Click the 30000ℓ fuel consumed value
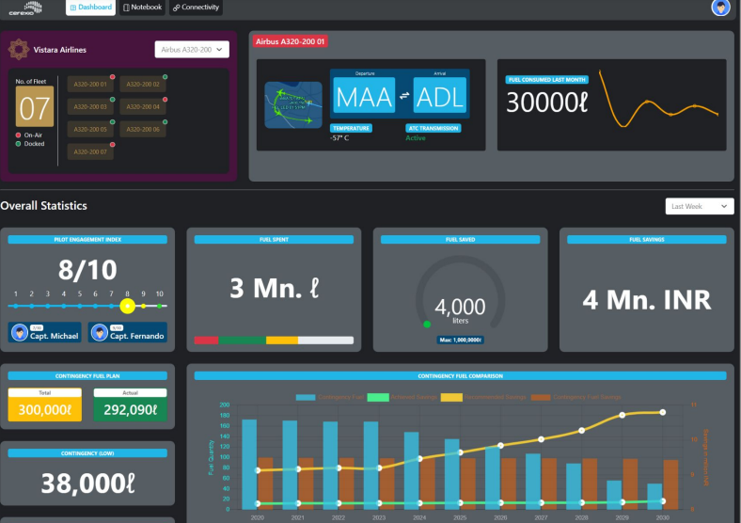Image resolution: width=741 pixels, height=523 pixels. [x=546, y=102]
